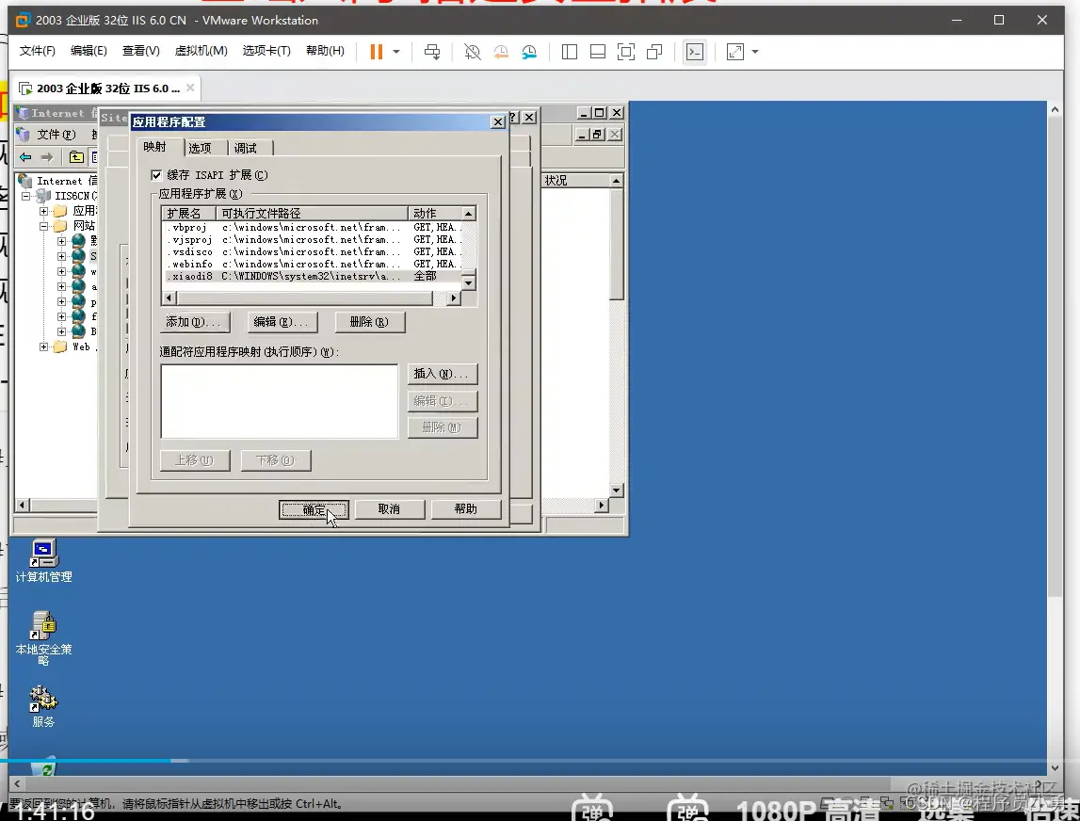Expand the website node beginning with S
1080x821 pixels.
point(61,256)
